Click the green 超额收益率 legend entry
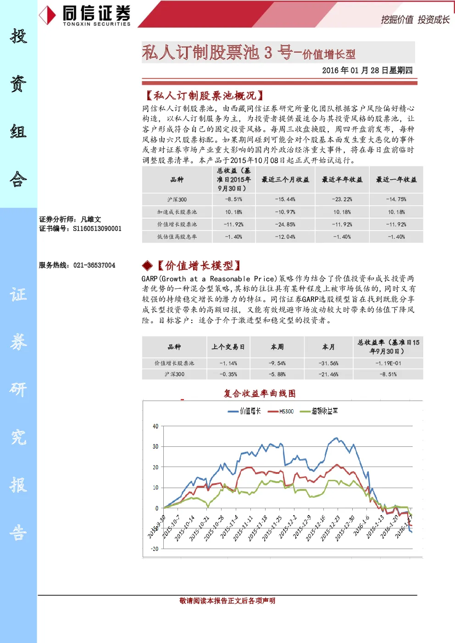 [x=319, y=411]
